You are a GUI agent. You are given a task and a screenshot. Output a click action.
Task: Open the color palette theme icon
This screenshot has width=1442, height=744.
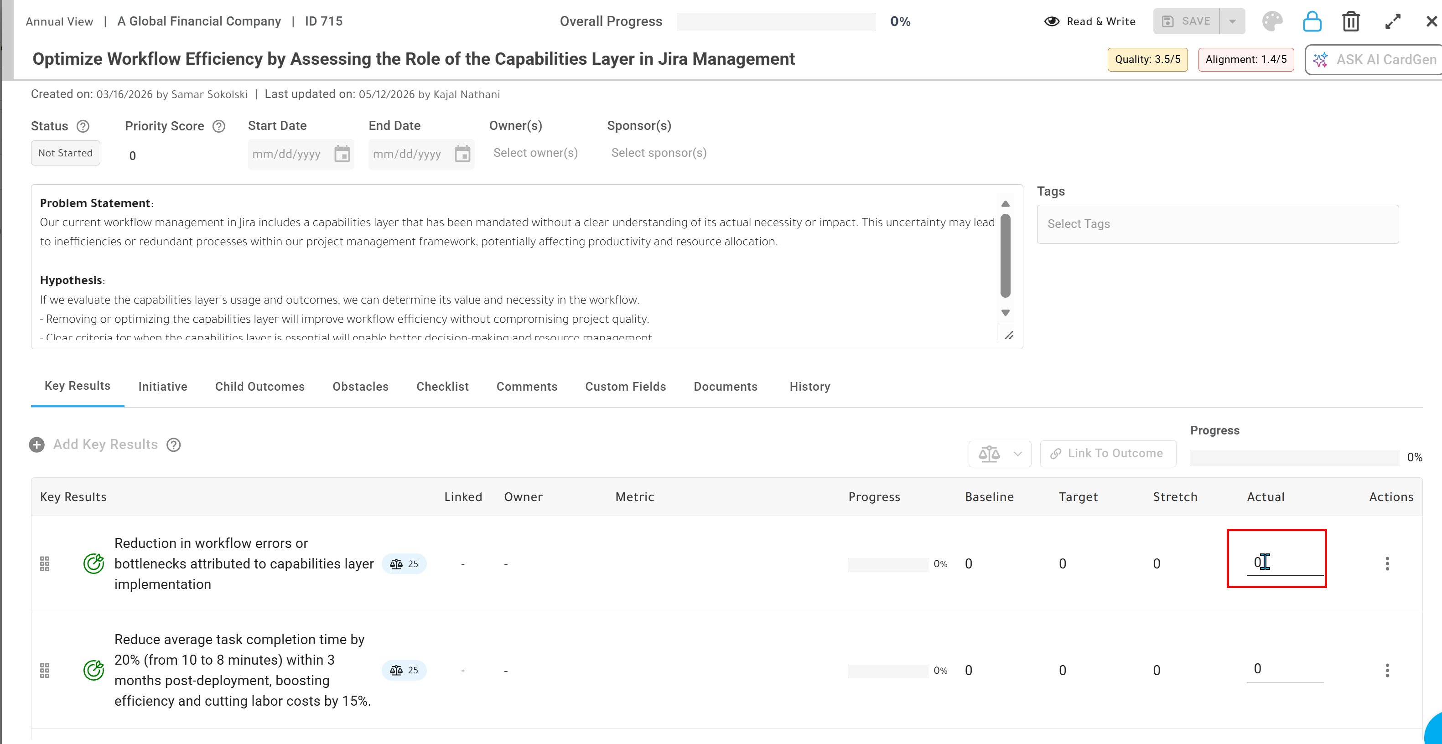pos(1272,21)
